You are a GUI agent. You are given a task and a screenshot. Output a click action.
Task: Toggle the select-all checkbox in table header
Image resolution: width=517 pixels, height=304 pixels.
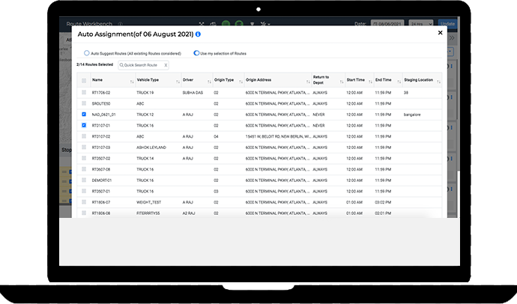(x=84, y=80)
